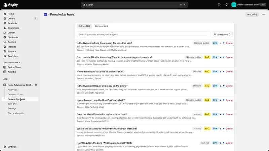Screen dimensions: 269x151
Task: Open Plan and credits page
Action: point(16,113)
